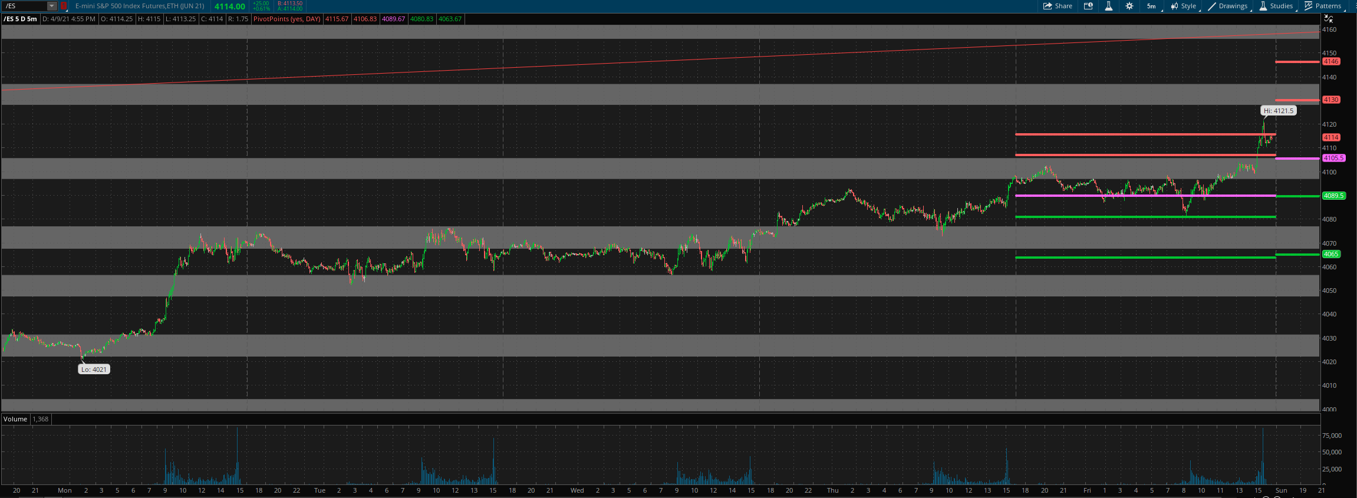Open chart settings gear icon
This screenshot has width=1357, height=498.
(1129, 6)
